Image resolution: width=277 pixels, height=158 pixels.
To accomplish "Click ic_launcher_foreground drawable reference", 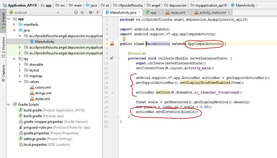I will [x=216, y=92].
